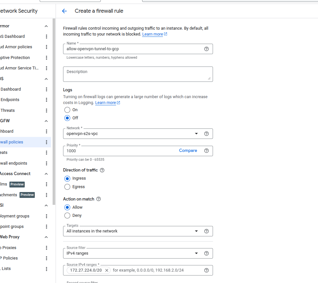Screen dimensions: 318x283
Task: Open the three-dot menu for Armor Service Tier
Action: 46,68
